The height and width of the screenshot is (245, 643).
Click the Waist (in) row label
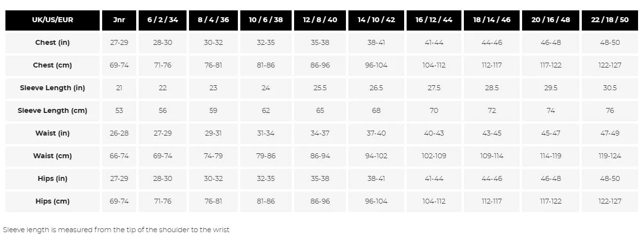(52, 133)
